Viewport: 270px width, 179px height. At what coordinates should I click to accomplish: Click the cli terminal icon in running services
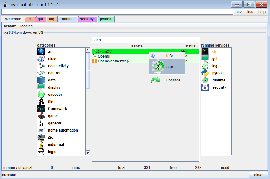coord(205,52)
